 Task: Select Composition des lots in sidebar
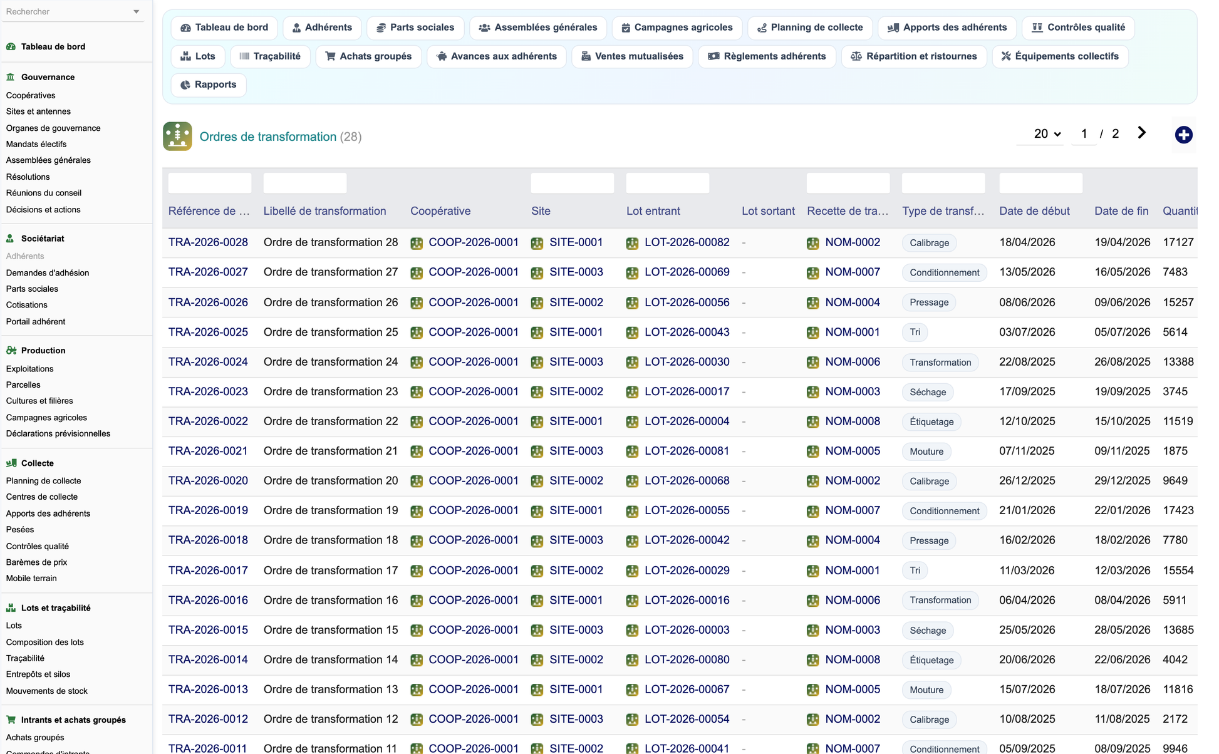pyautogui.click(x=44, y=643)
